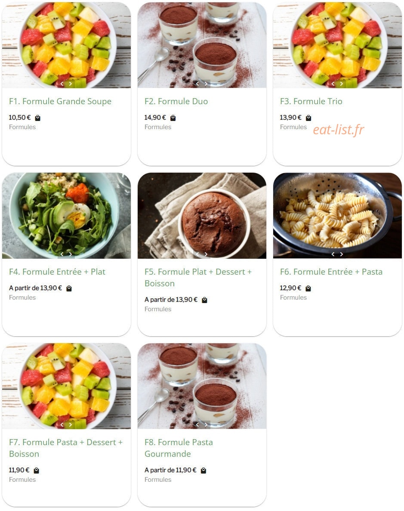Add F8 Formule Pasta Gourmande to bag
This screenshot has width=404, height=511.
[204, 470]
